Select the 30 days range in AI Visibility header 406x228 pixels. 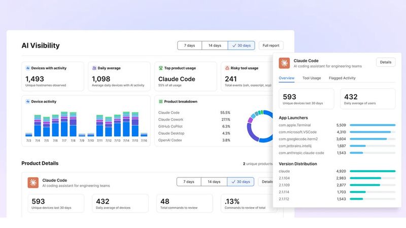tap(242, 46)
